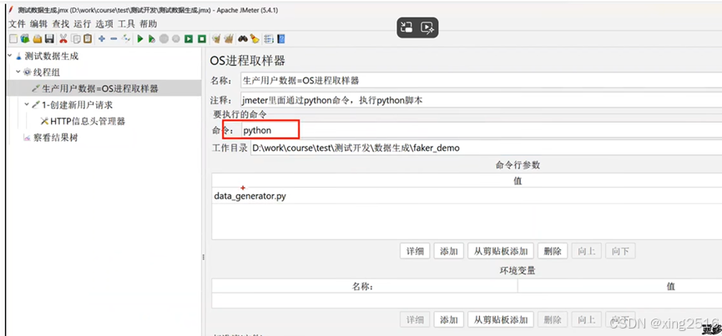Screen dimensions: 722x336
Task: Click the Copy toolbar icon
Action: pyautogui.click(x=75, y=39)
